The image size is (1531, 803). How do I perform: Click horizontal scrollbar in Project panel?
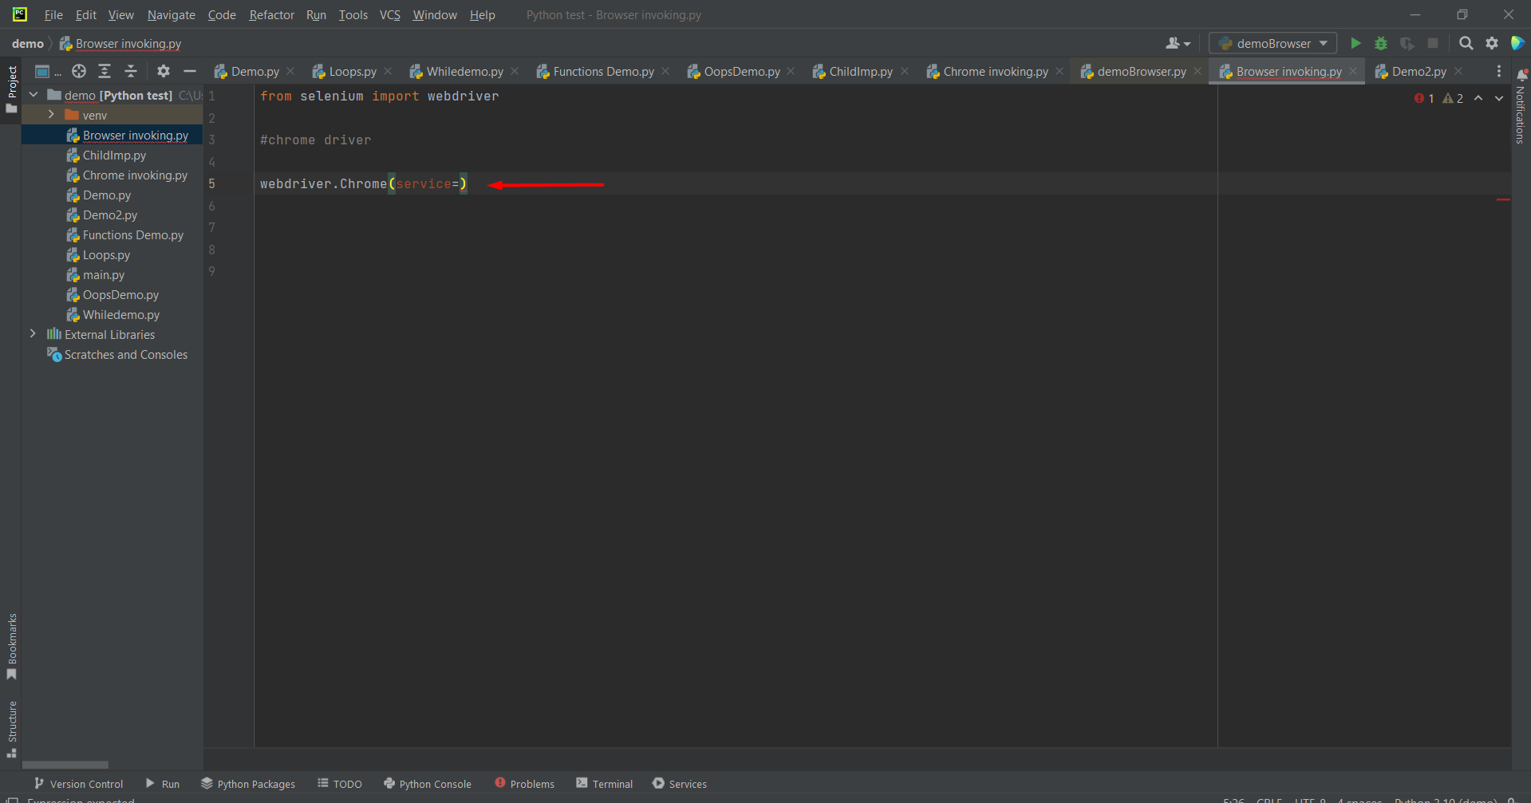65,764
